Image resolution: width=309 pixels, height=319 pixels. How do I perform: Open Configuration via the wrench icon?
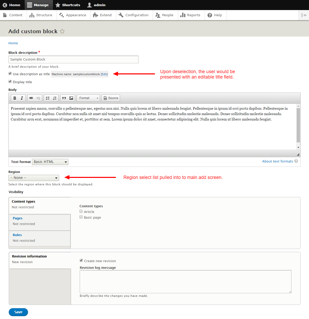[134, 15]
